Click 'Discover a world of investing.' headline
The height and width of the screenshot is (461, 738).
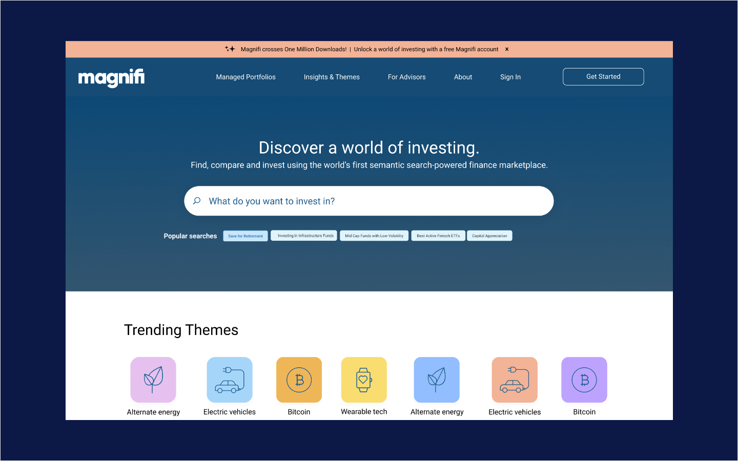369,148
